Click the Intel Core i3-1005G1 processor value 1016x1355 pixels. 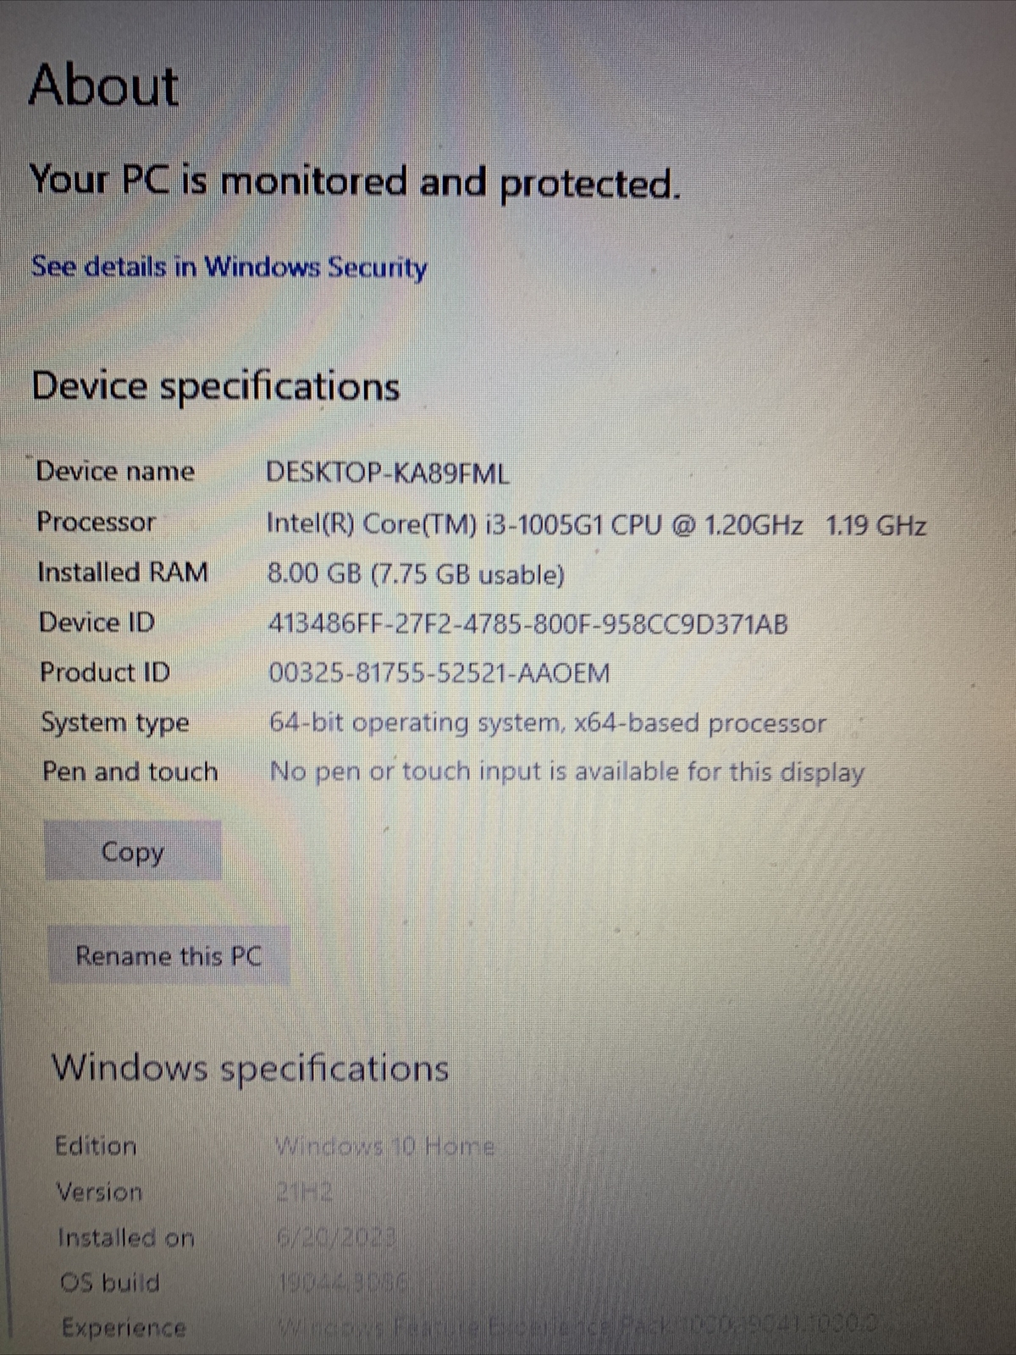pos(596,525)
